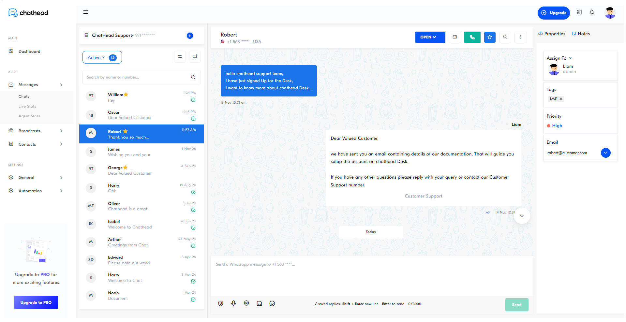Click the High priority indicator
626x322 pixels.
coord(557,126)
